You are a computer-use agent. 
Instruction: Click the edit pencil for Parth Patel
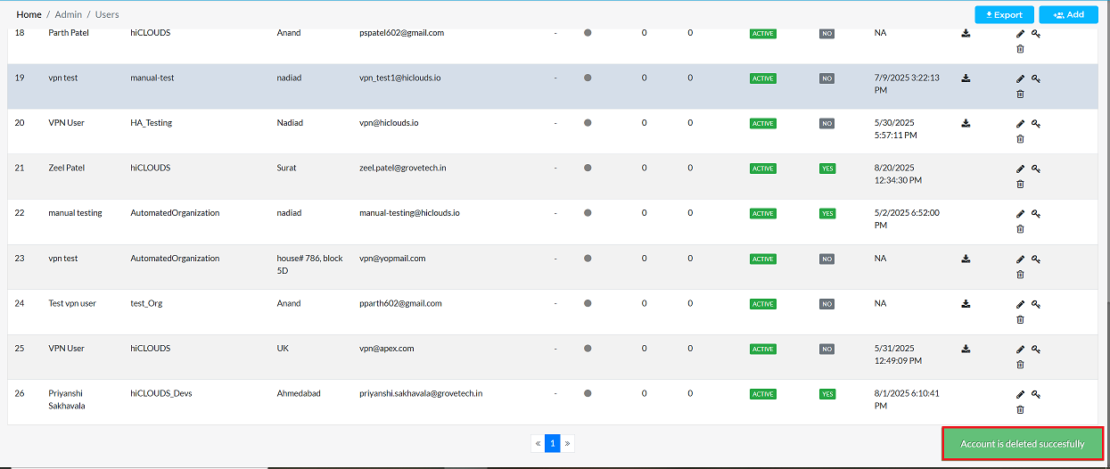1020,34
